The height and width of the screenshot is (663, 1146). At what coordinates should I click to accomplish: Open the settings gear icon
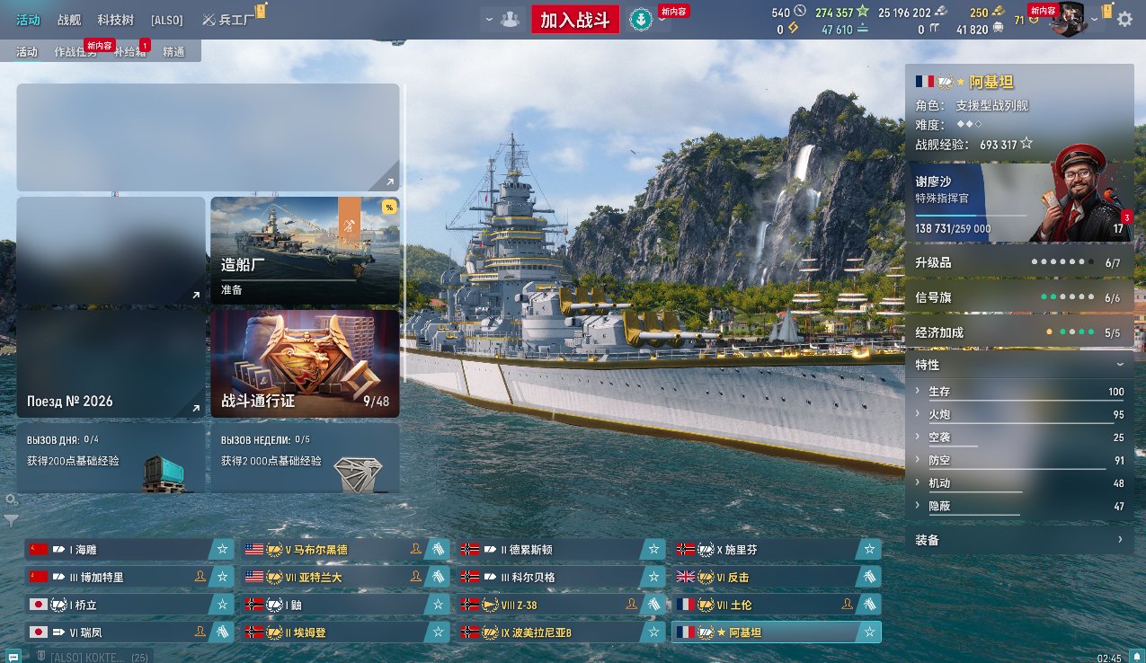coord(1124,19)
